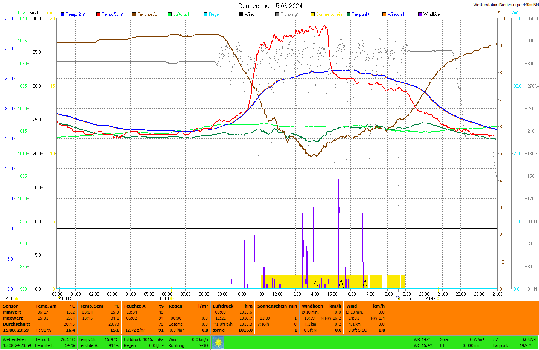Click the moon marker at 14:33
Image resolution: width=539 pixels, height=350 pixels.
click(17, 298)
